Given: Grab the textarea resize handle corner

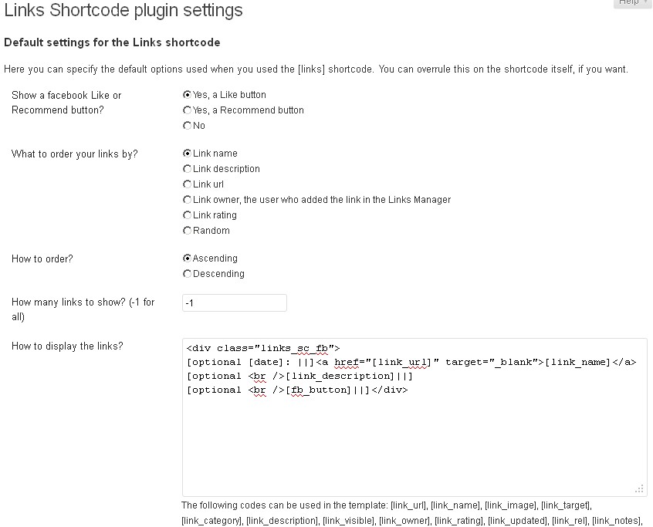Looking at the screenshot, I should pos(640,489).
